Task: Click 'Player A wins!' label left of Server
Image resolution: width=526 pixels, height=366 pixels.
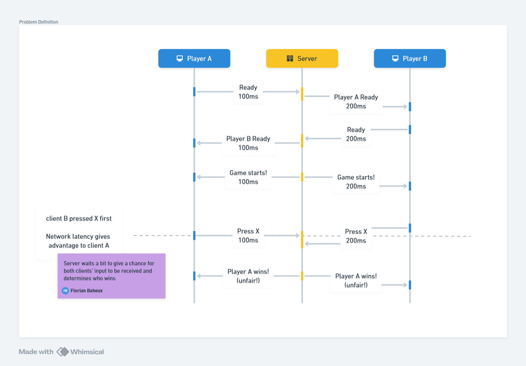Action: (248, 276)
